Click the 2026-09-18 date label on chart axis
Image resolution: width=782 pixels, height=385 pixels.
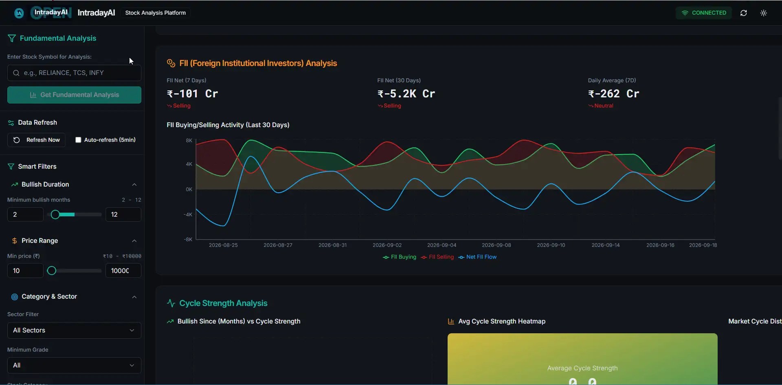coord(703,245)
